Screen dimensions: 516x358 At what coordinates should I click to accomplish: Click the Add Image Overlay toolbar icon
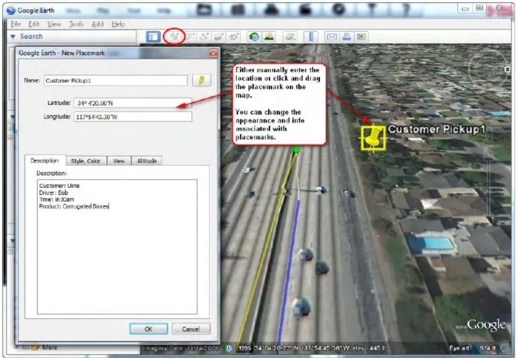coord(219,36)
